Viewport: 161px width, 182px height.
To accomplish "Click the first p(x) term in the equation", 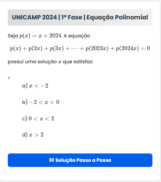I will point(15,48).
